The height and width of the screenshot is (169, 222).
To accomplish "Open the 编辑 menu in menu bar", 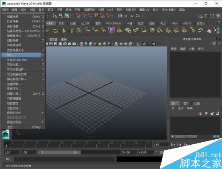I will [x=14, y=10].
